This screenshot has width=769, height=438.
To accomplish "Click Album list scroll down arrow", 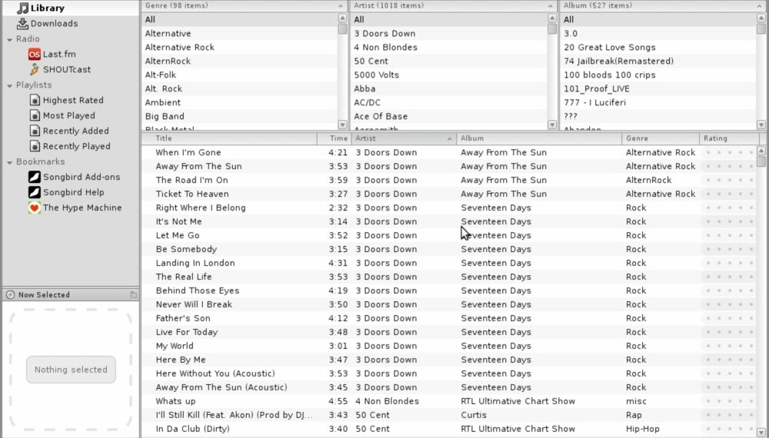I will pyautogui.click(x=761, y=125).
